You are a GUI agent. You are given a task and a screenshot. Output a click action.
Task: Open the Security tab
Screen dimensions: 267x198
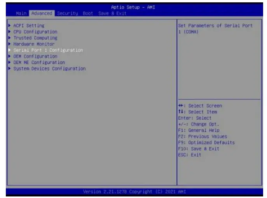[68, 13]
